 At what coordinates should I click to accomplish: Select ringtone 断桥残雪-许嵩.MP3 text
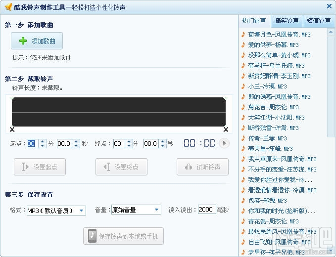point(273,128)
